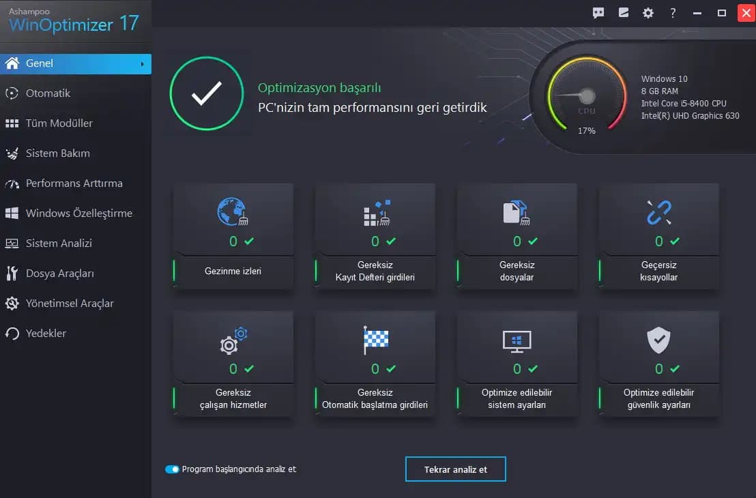
Task: Open Performans Arttırma from sidebar
Action: tap(74, 184)
